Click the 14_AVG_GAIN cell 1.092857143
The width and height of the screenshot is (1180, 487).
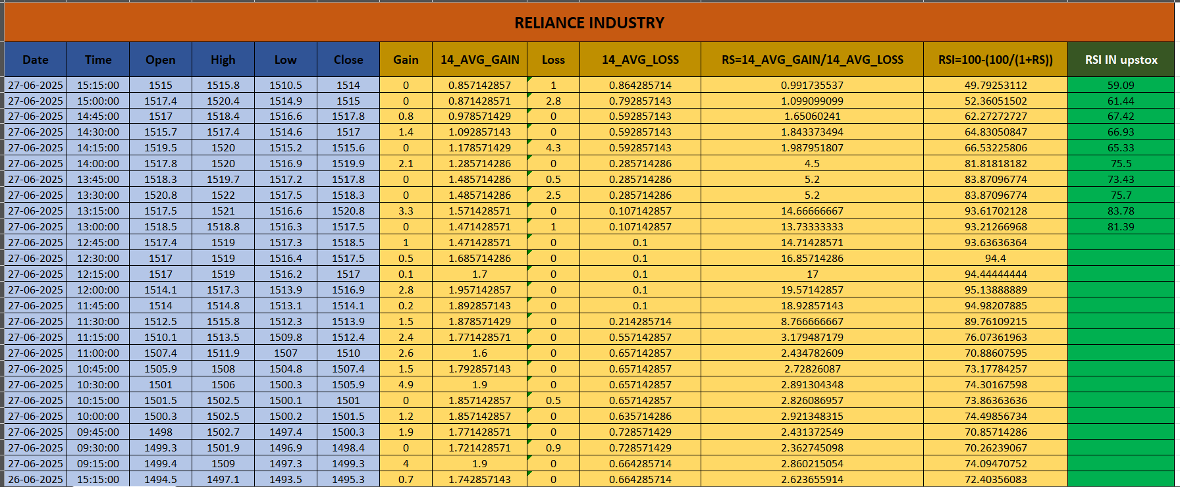point(480,132)
